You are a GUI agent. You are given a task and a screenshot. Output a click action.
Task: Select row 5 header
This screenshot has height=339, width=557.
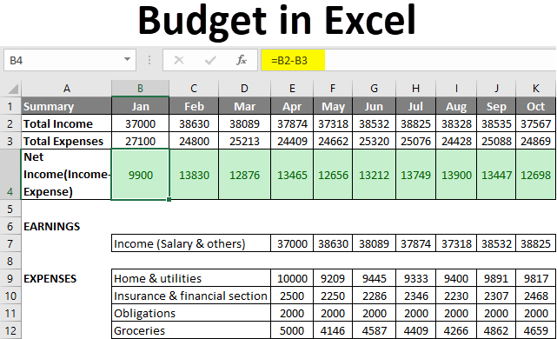(x=10, y=209)
